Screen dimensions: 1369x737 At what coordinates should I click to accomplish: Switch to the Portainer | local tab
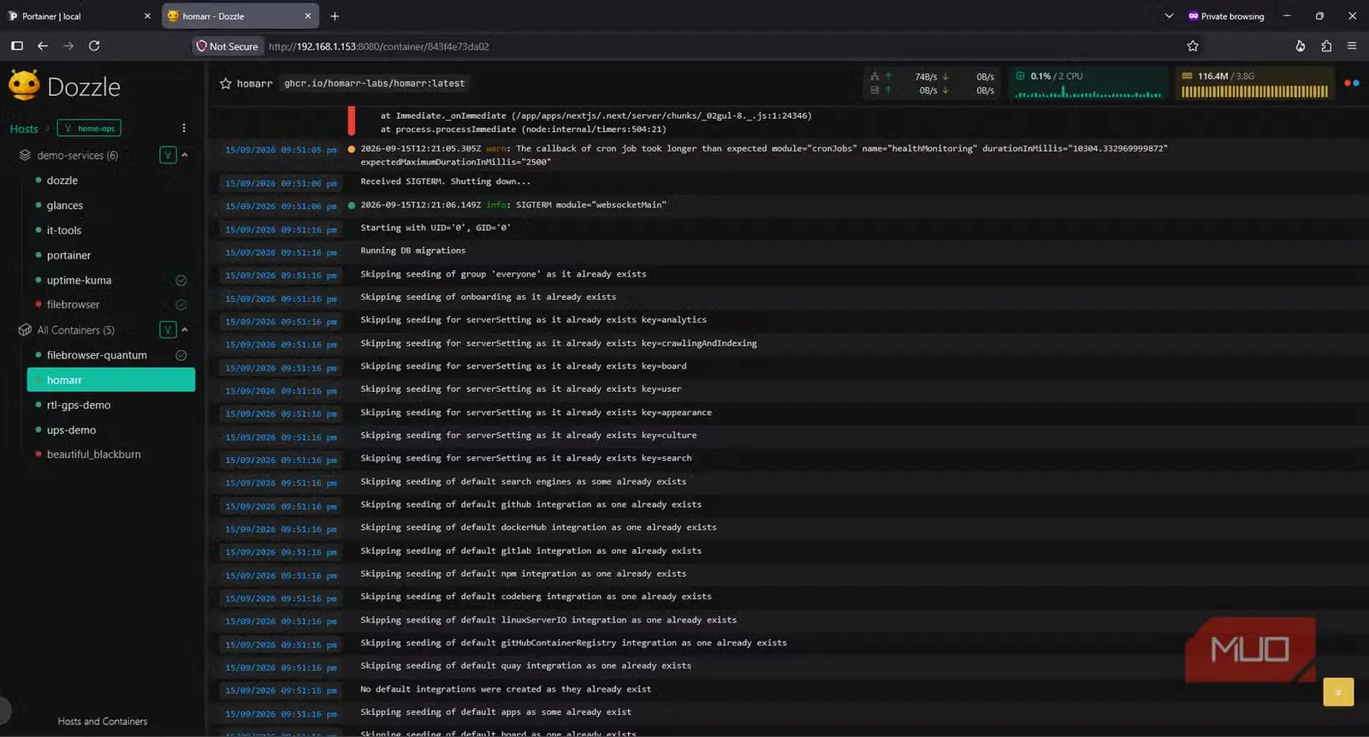(x=79, y=16)
